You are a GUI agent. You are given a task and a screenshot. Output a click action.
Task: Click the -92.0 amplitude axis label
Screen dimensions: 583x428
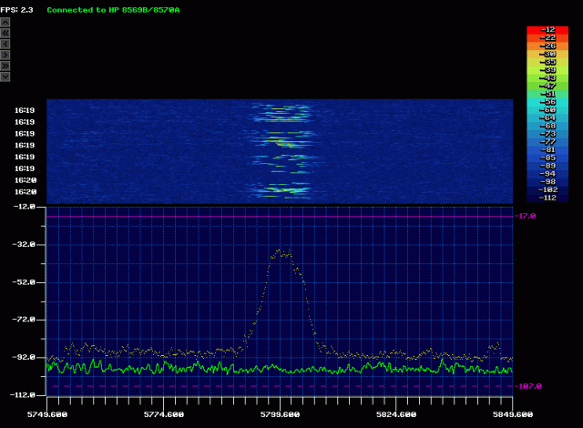25,357
